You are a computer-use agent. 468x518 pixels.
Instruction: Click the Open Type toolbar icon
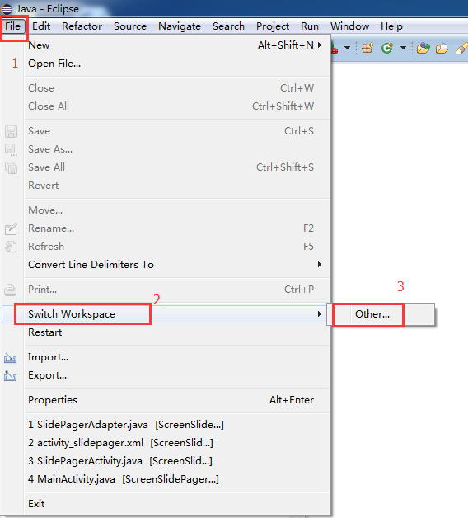tap(424, 48)
